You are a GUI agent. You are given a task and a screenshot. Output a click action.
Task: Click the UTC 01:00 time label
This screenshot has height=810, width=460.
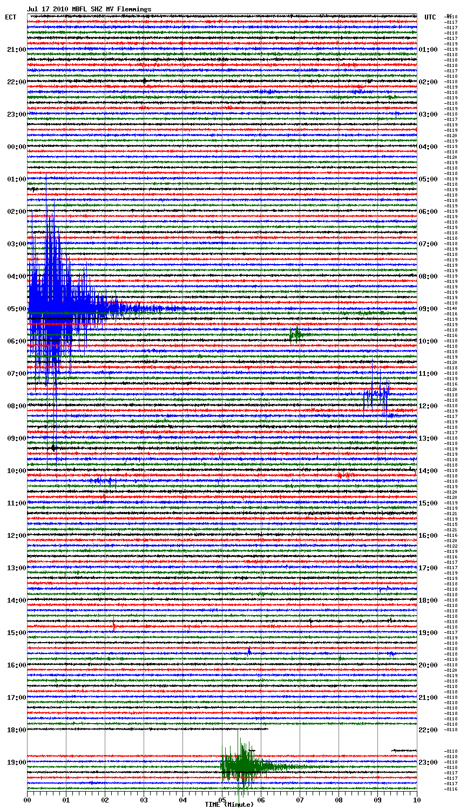(x=428, y=50)
